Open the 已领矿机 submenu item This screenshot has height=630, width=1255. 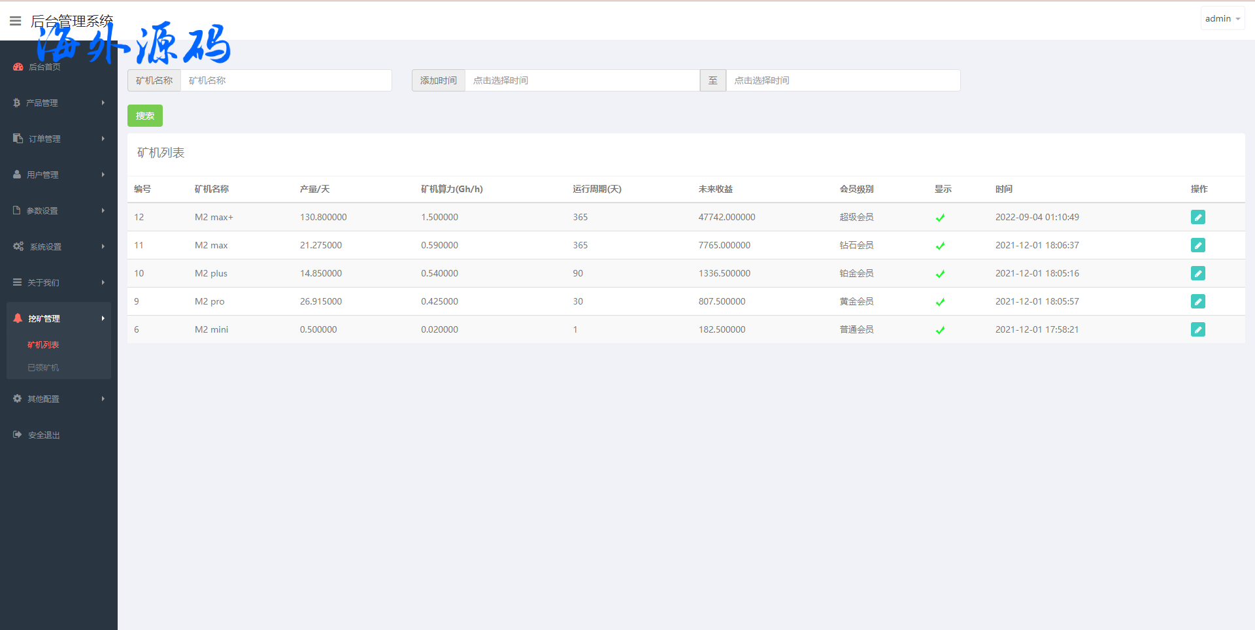click(x=43, y=367)
